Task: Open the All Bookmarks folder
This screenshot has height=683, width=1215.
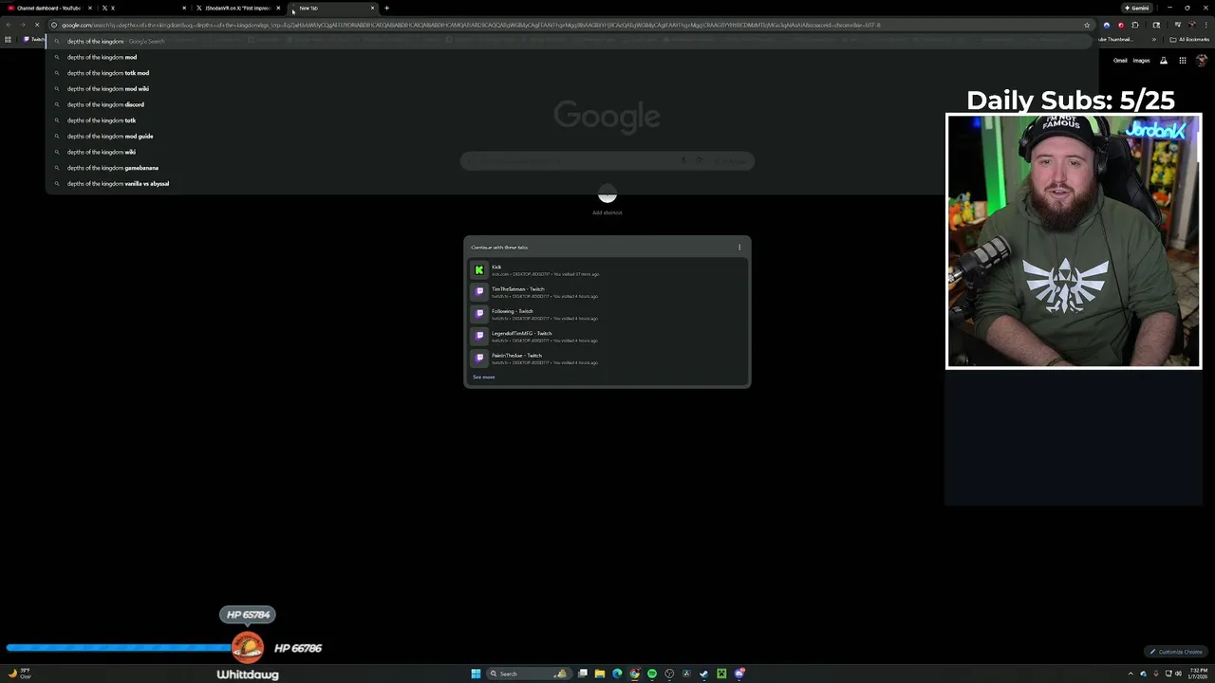Action: (1189, 40)
